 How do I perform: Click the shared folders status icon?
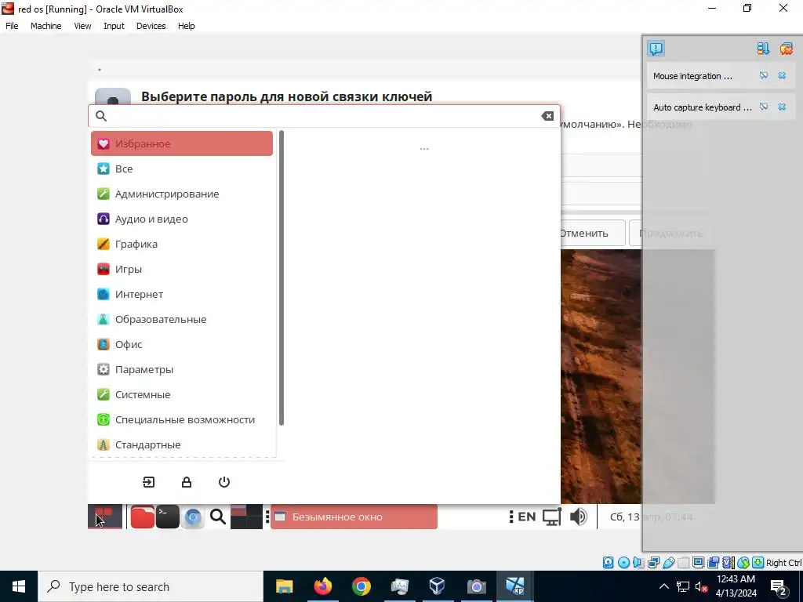click(683, 563)
